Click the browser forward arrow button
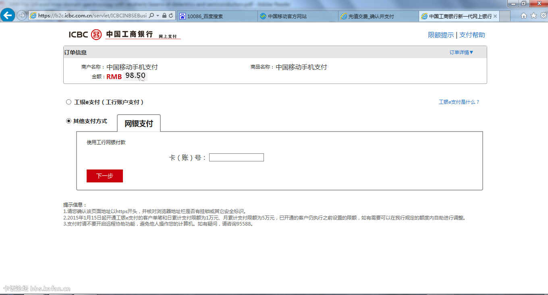Screen dimensions: 548x295 [22, 16]
